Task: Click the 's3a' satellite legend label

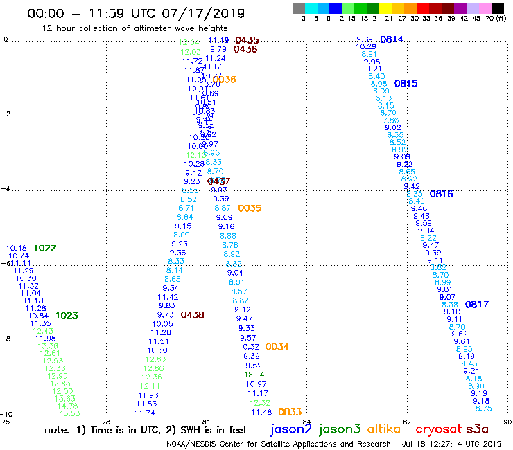Action: click(x=478, y=429)
